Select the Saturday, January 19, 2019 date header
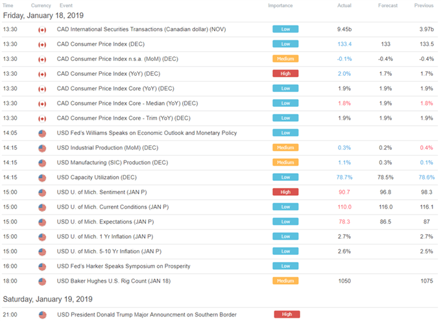 pos(47,299)
